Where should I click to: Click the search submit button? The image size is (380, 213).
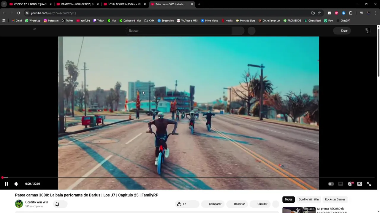(238, 31)
